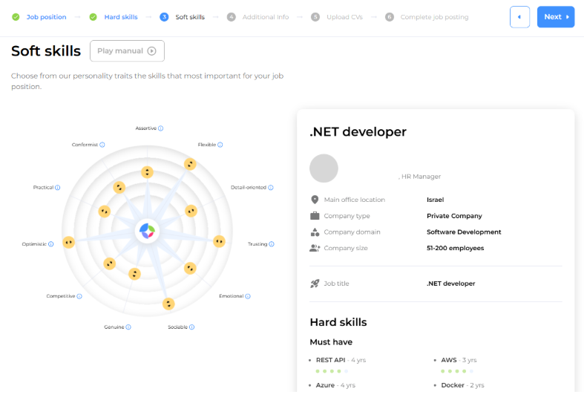Image resolution: width=584 pixels, height=403 pixels.
Task: Click the Sociable smiley marker on chart
Action: [x=168, y=304]
